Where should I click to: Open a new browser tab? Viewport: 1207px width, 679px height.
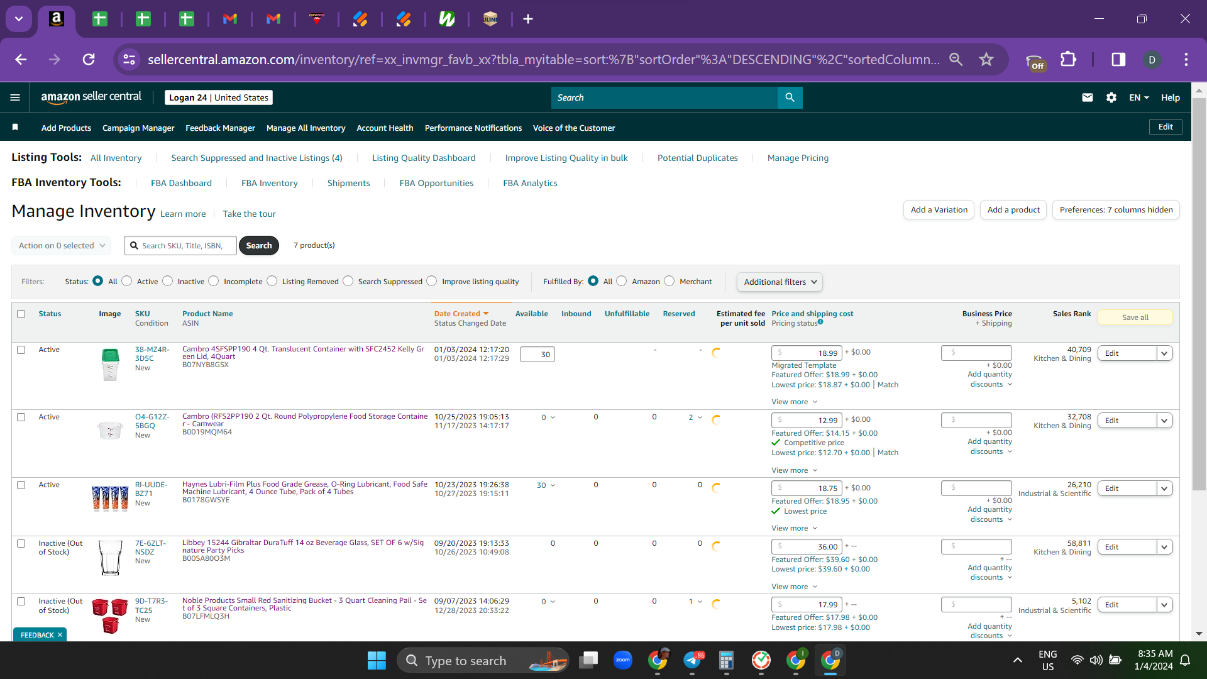point(528,19)
